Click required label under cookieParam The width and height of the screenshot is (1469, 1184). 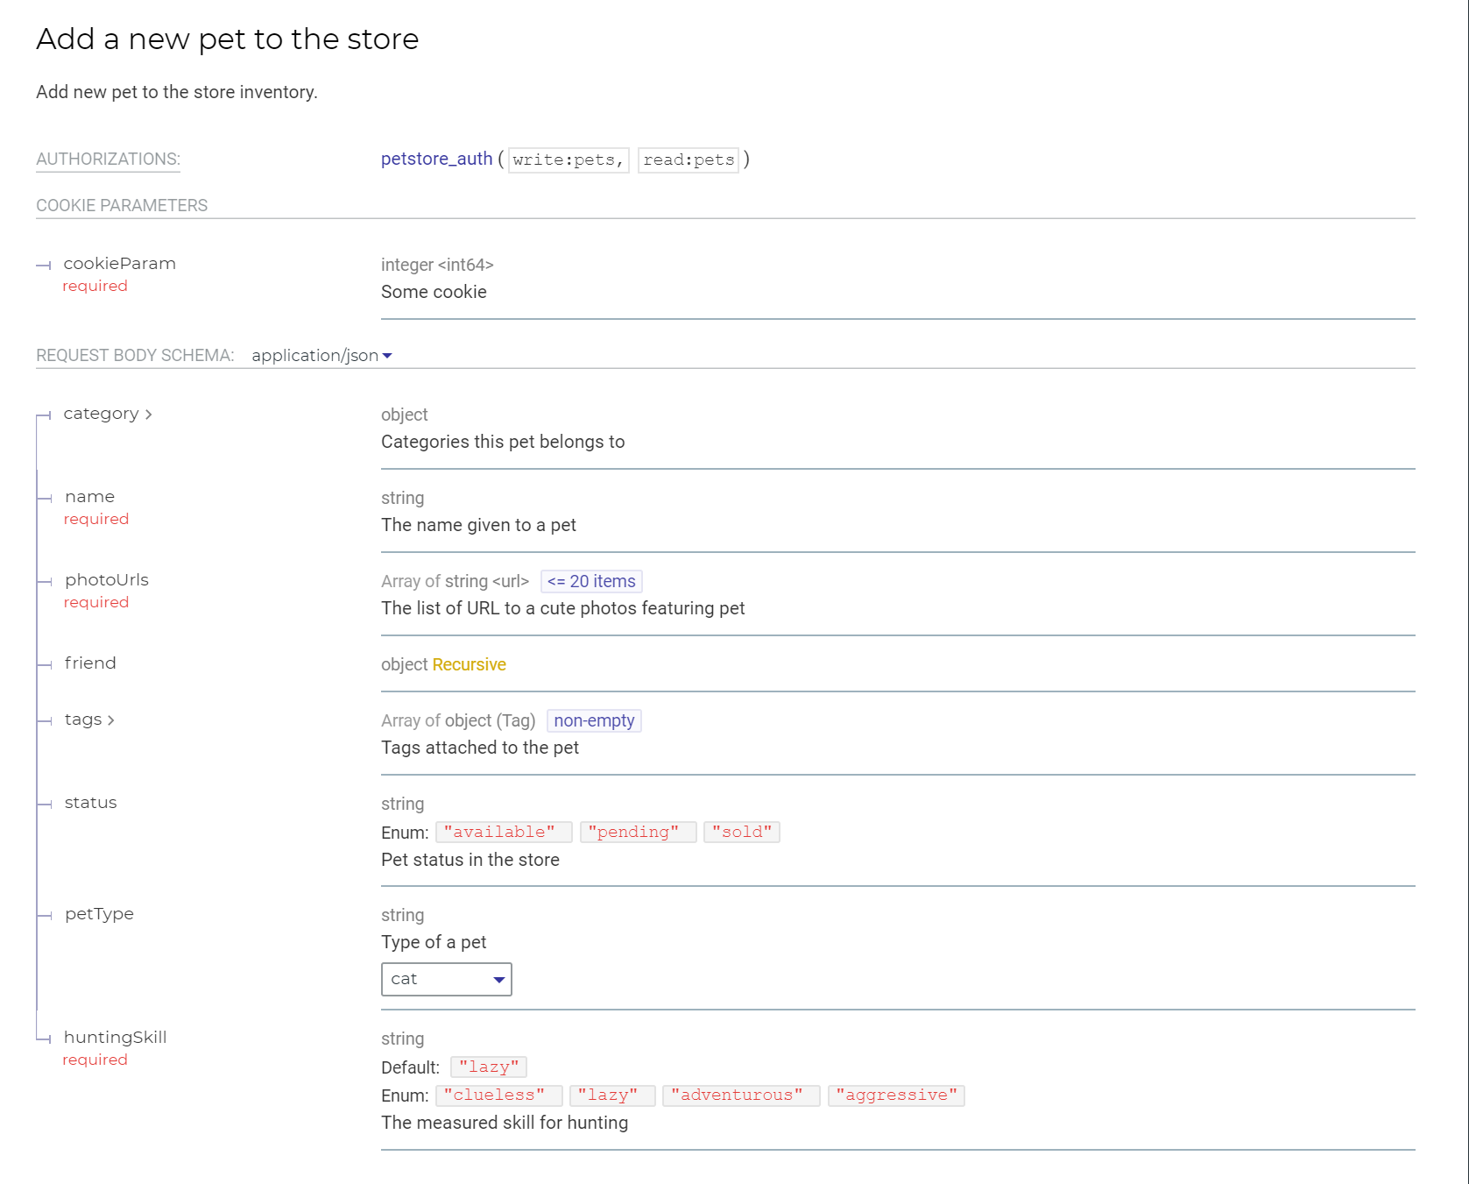tap(95, 286)
